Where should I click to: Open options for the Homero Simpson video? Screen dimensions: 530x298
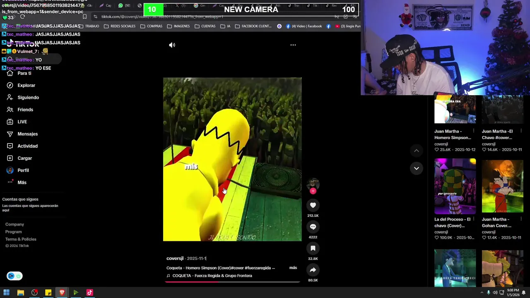coord(474,131)
